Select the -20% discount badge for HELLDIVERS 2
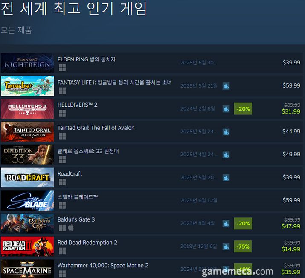This screenshot has width=305, height=278. [243, 109]
